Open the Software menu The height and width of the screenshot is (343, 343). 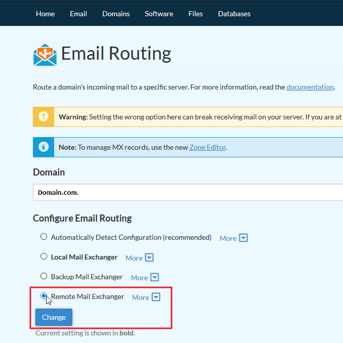point(159,14)
